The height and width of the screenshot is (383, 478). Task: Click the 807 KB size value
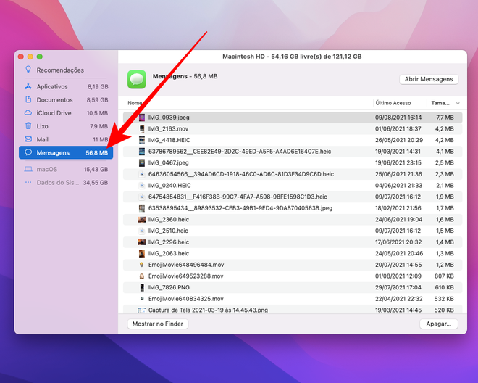tap(444, 276)
